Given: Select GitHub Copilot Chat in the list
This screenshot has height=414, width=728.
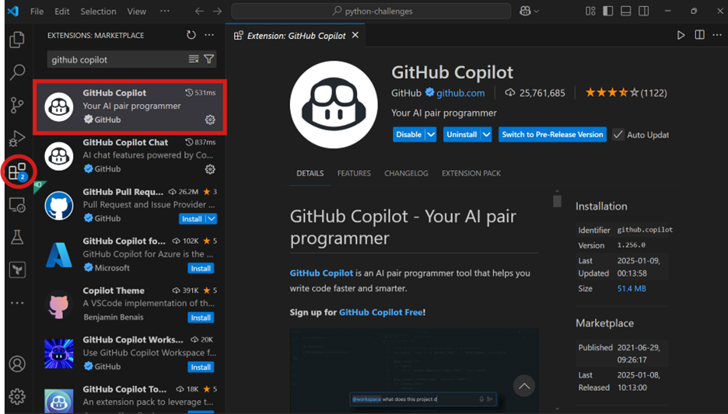Looking at the screenshot, I should click(129, 156).
